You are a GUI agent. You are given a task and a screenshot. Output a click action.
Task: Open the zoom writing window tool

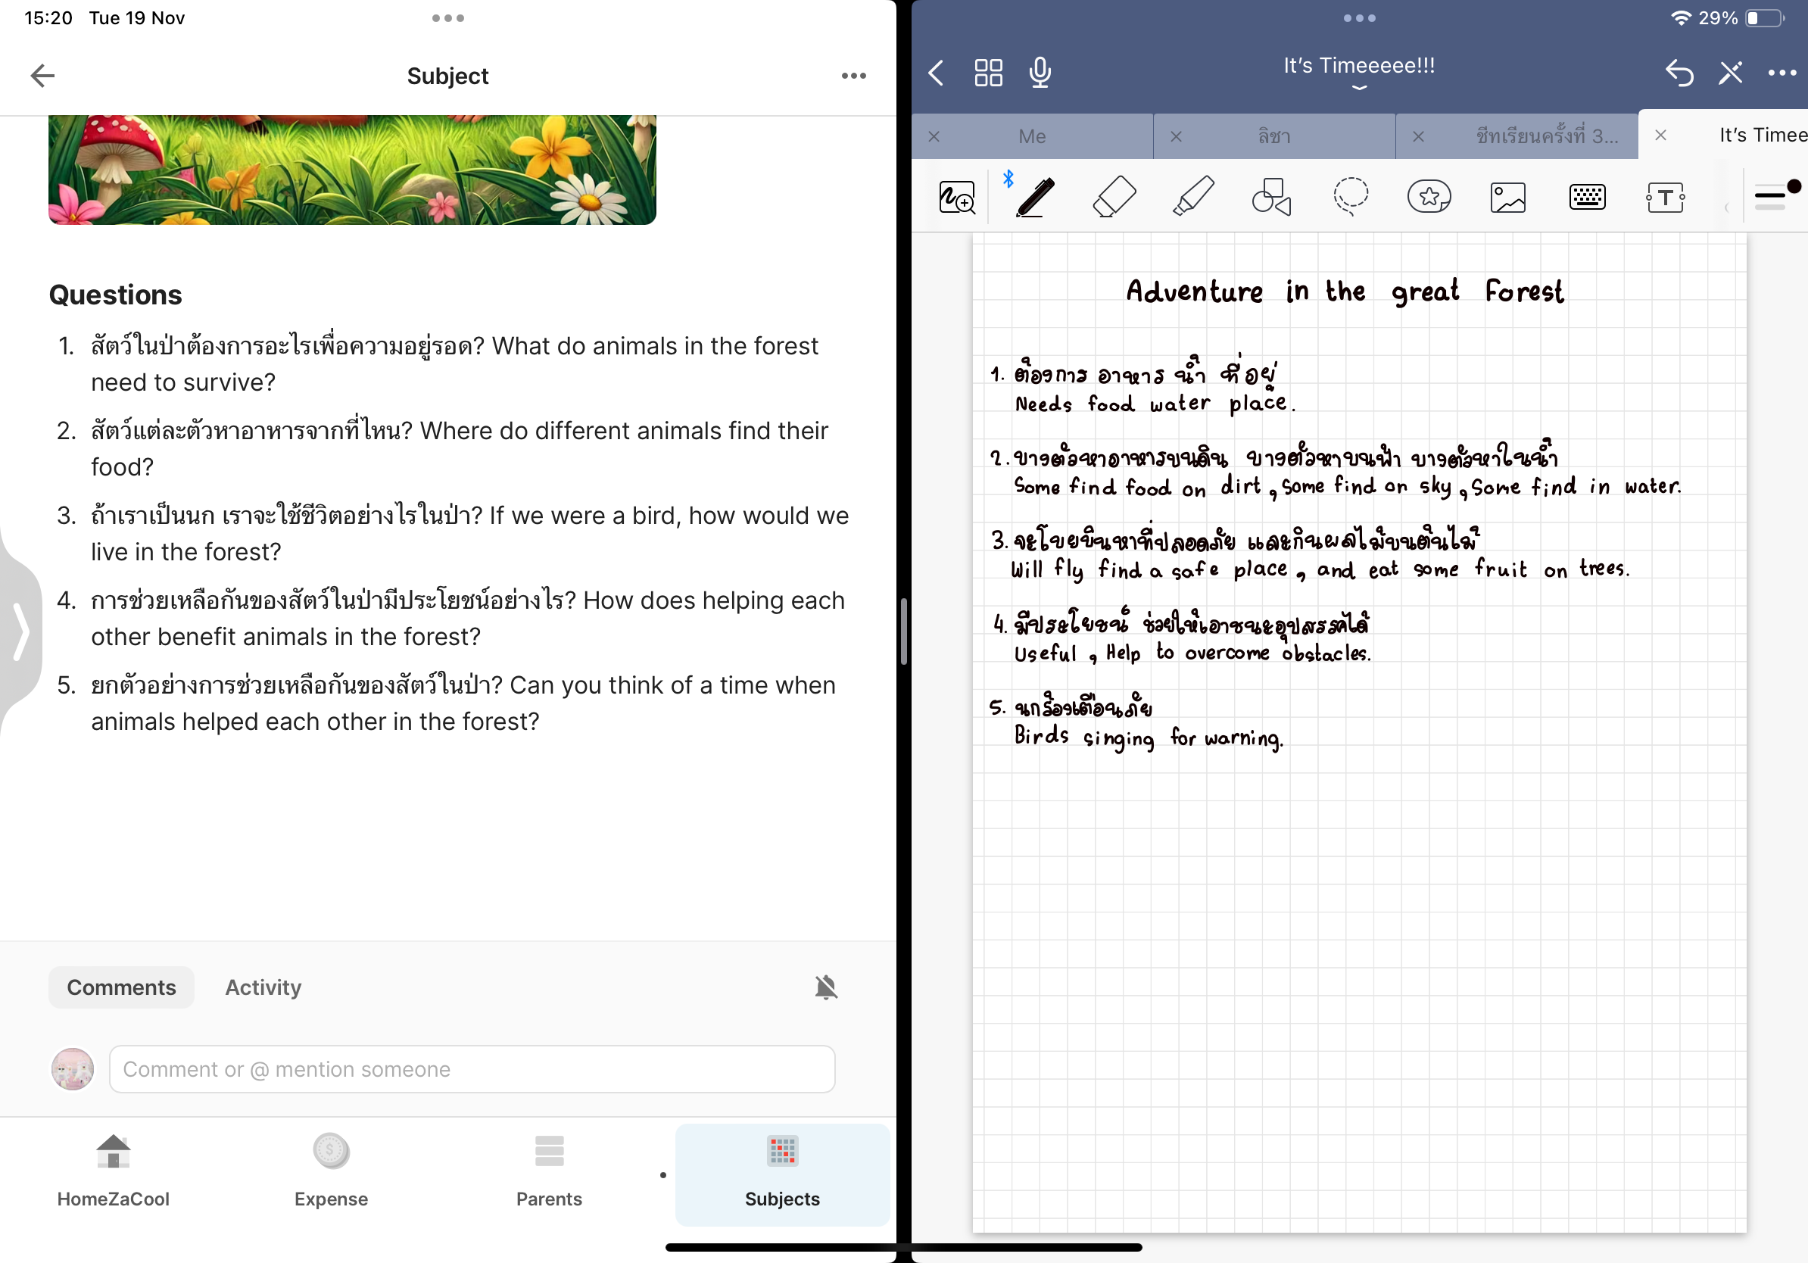[957, 197]
